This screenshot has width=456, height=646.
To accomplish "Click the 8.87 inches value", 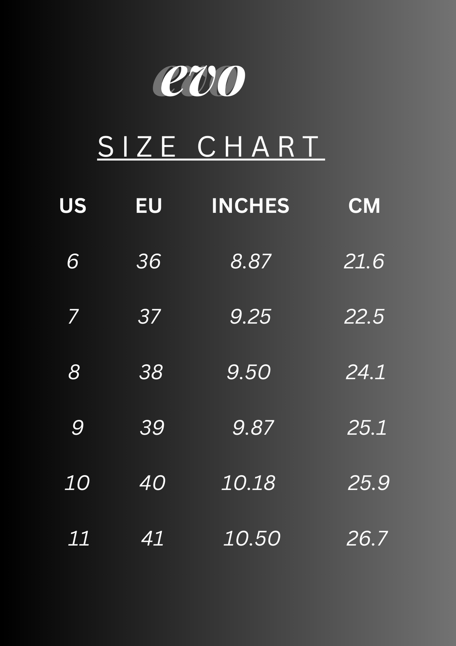I will [x=251, y=261].
